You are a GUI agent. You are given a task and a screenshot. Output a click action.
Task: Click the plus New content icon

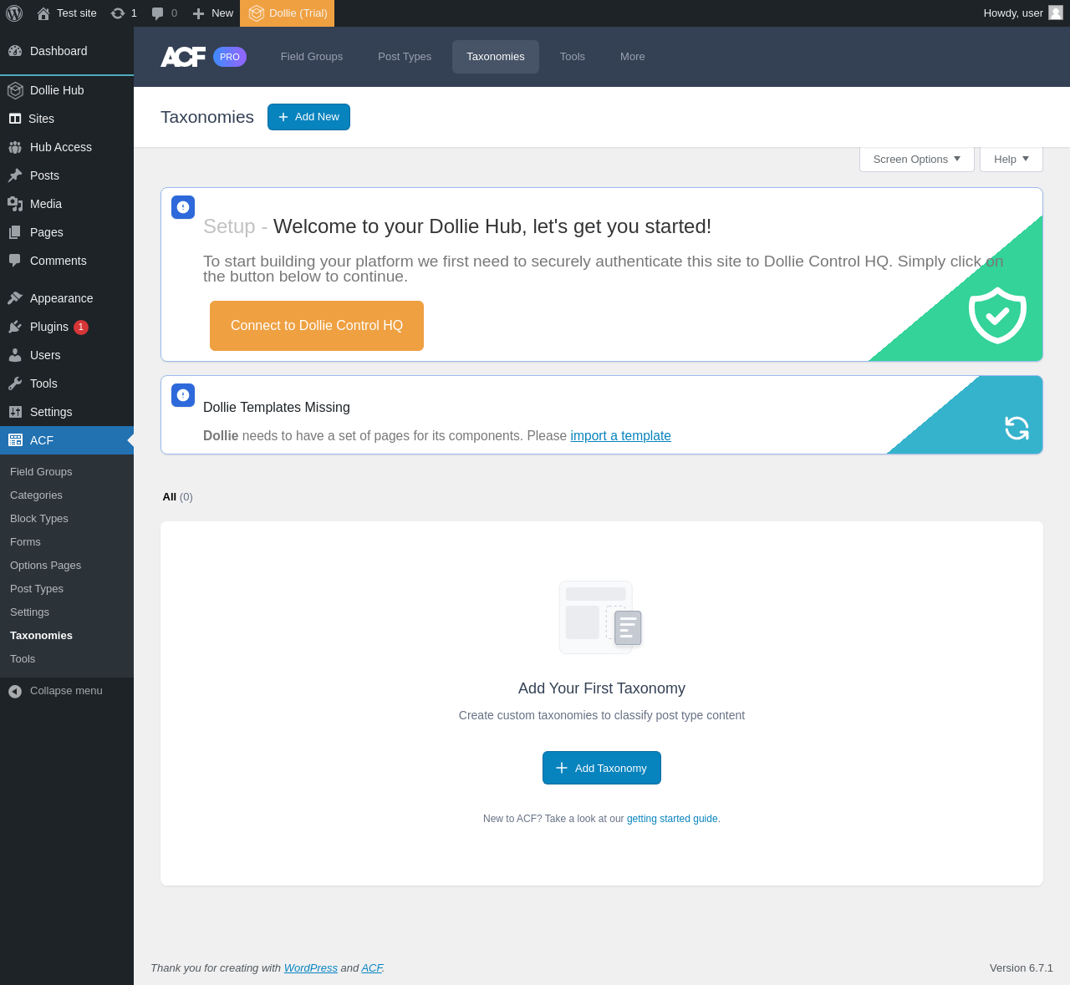[x=198, y=13]
